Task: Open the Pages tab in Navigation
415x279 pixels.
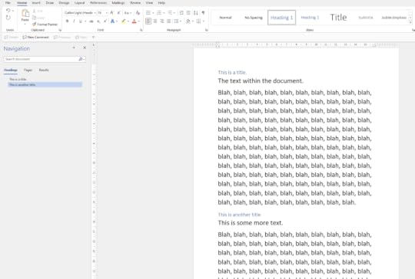Action: 28,70
